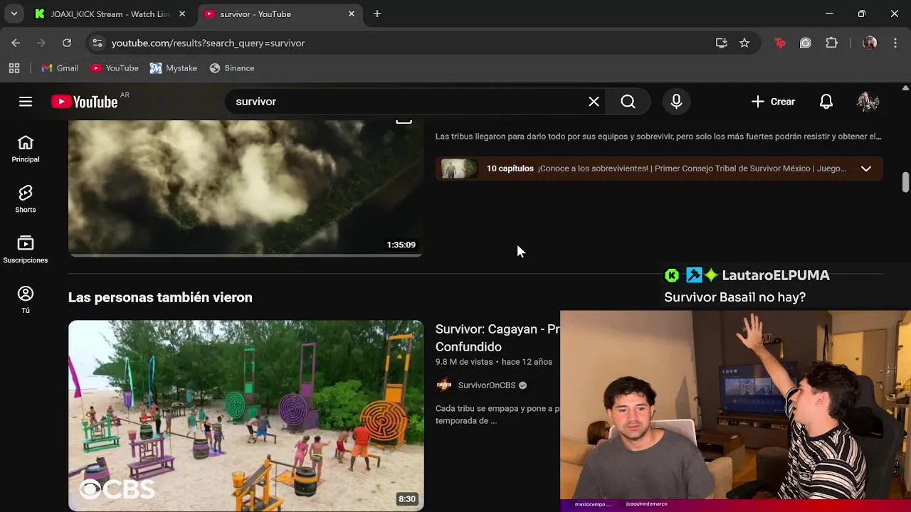Open the apps grid in bookmarks bar
The height and width of the screenshot is (512, 911).
click(14, 68)
